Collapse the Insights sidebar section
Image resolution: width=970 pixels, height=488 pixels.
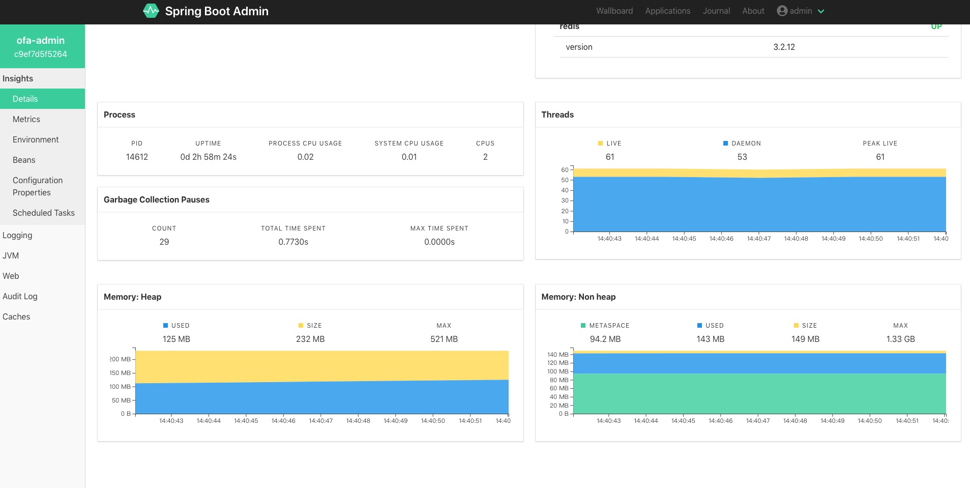coord(42,78)
